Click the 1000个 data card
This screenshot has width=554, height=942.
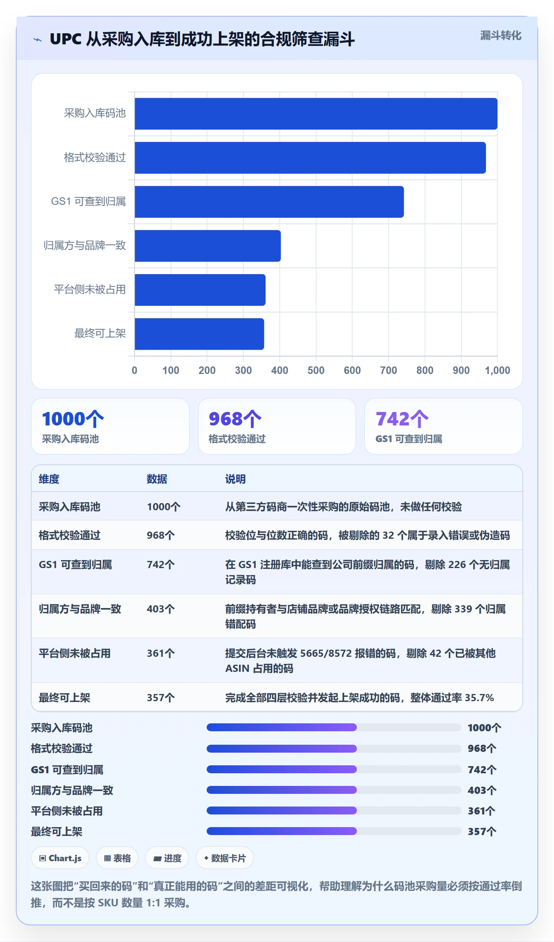[x=110, y=426]
